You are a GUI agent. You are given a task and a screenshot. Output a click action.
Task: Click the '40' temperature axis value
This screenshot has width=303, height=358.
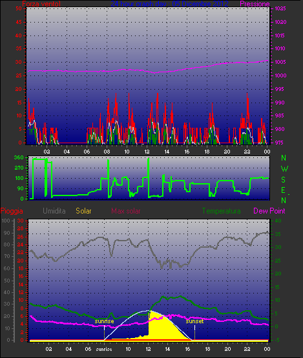pos(278,221)
